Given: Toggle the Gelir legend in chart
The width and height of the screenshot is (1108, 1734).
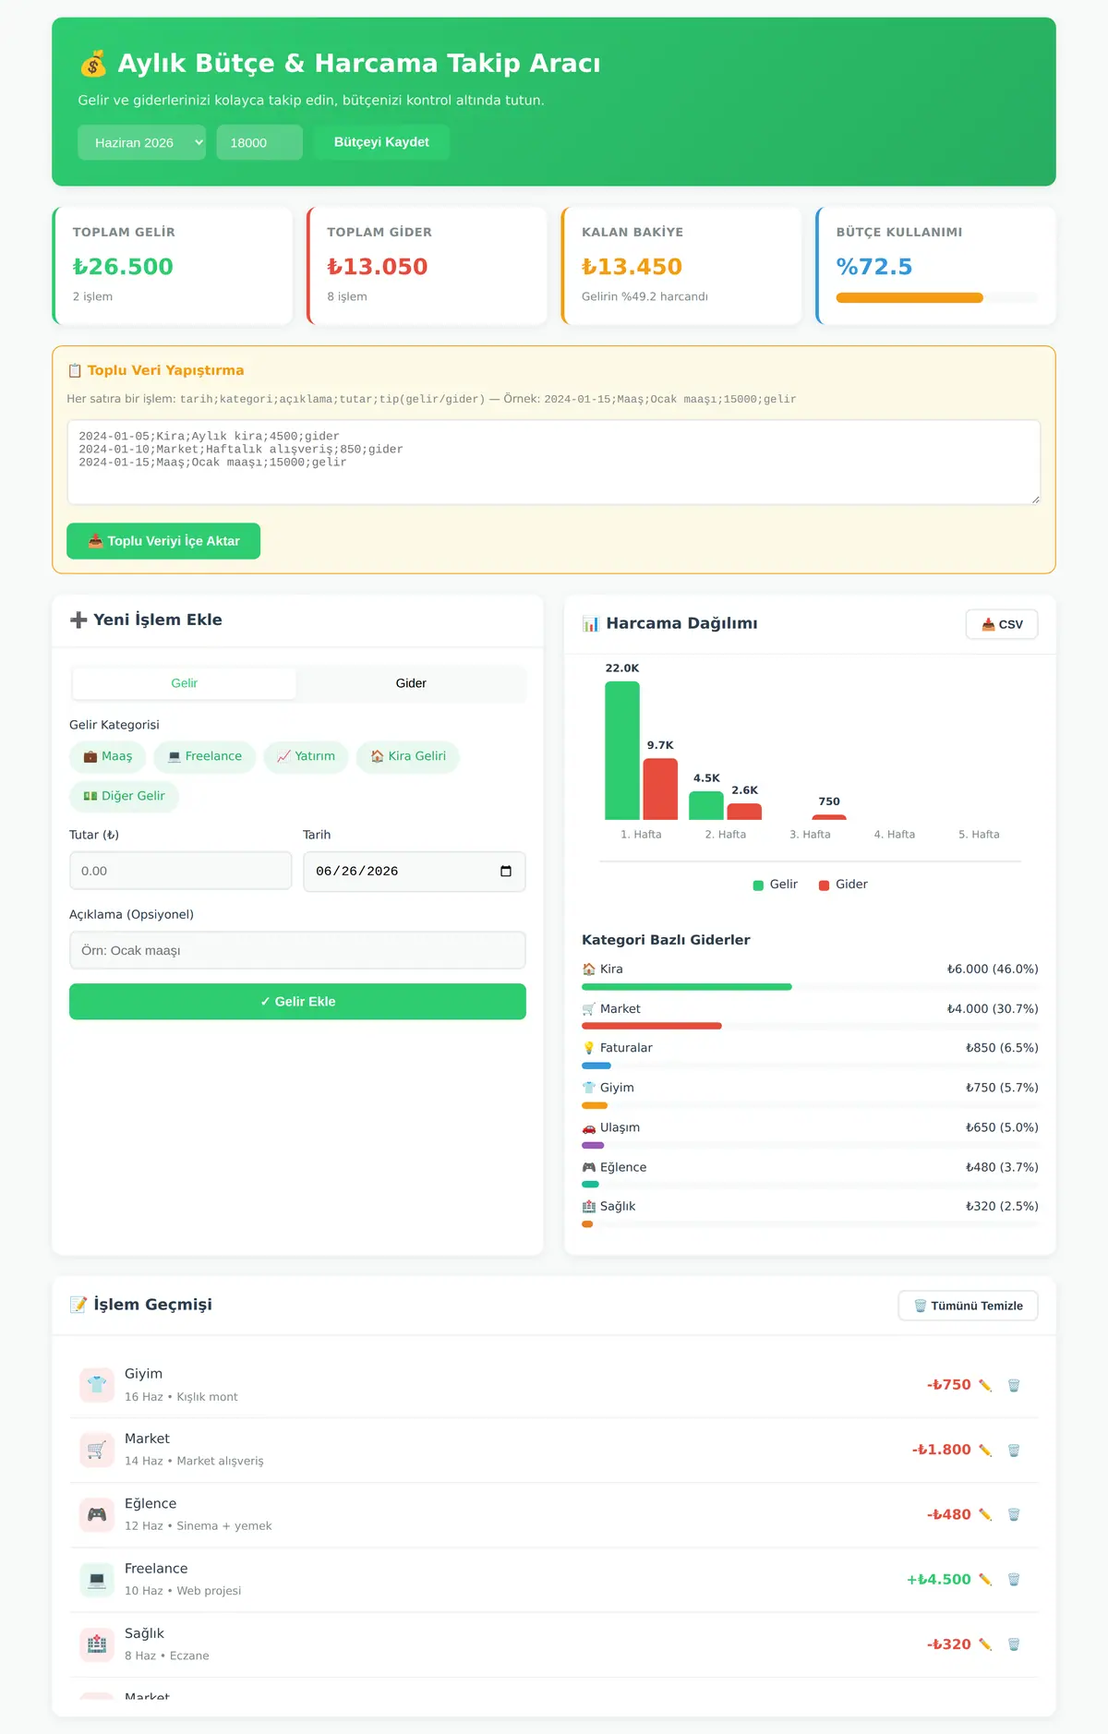Looking at the screenshot, I should click(776, 885).
